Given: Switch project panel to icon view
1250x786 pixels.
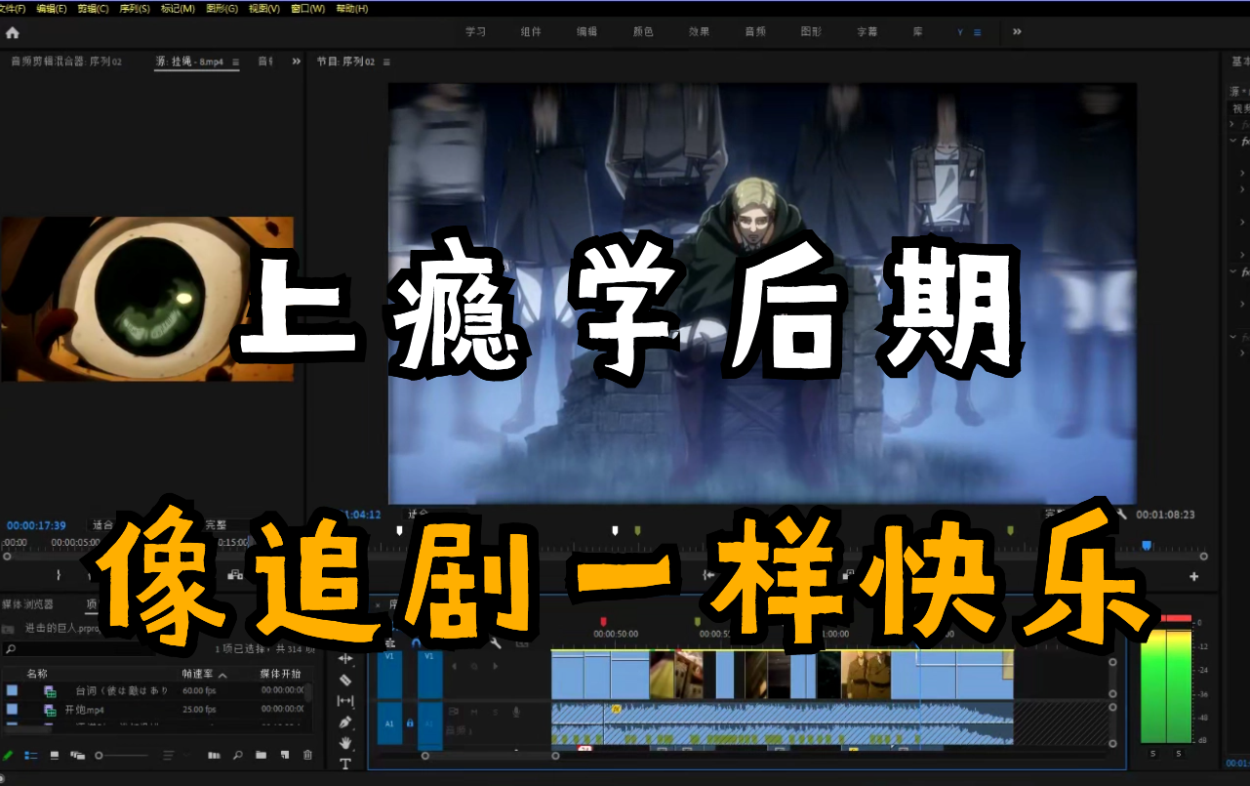Looking at the screenshot, I should (x=55, y=755).
